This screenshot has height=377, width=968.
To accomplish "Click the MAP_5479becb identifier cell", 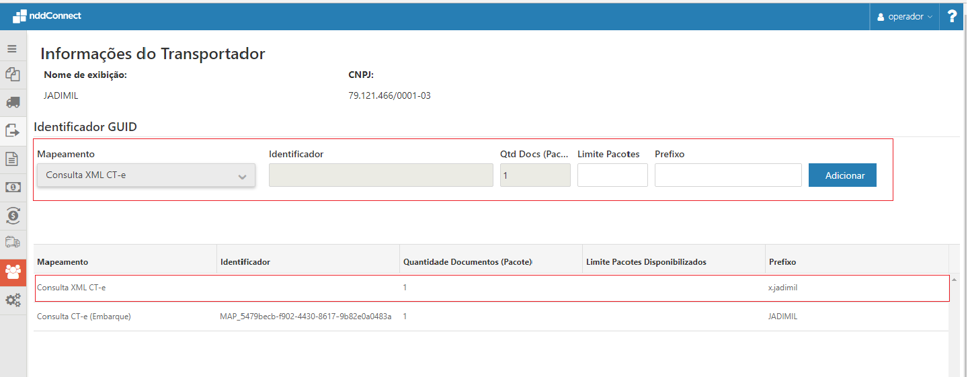I will (x=306, y=316).
